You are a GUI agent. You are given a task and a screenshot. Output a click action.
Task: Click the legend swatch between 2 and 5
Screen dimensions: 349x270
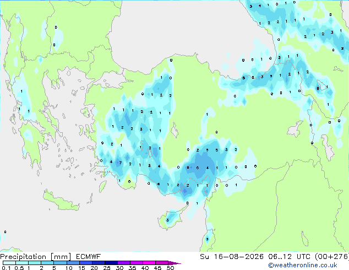tap(47, 263)
